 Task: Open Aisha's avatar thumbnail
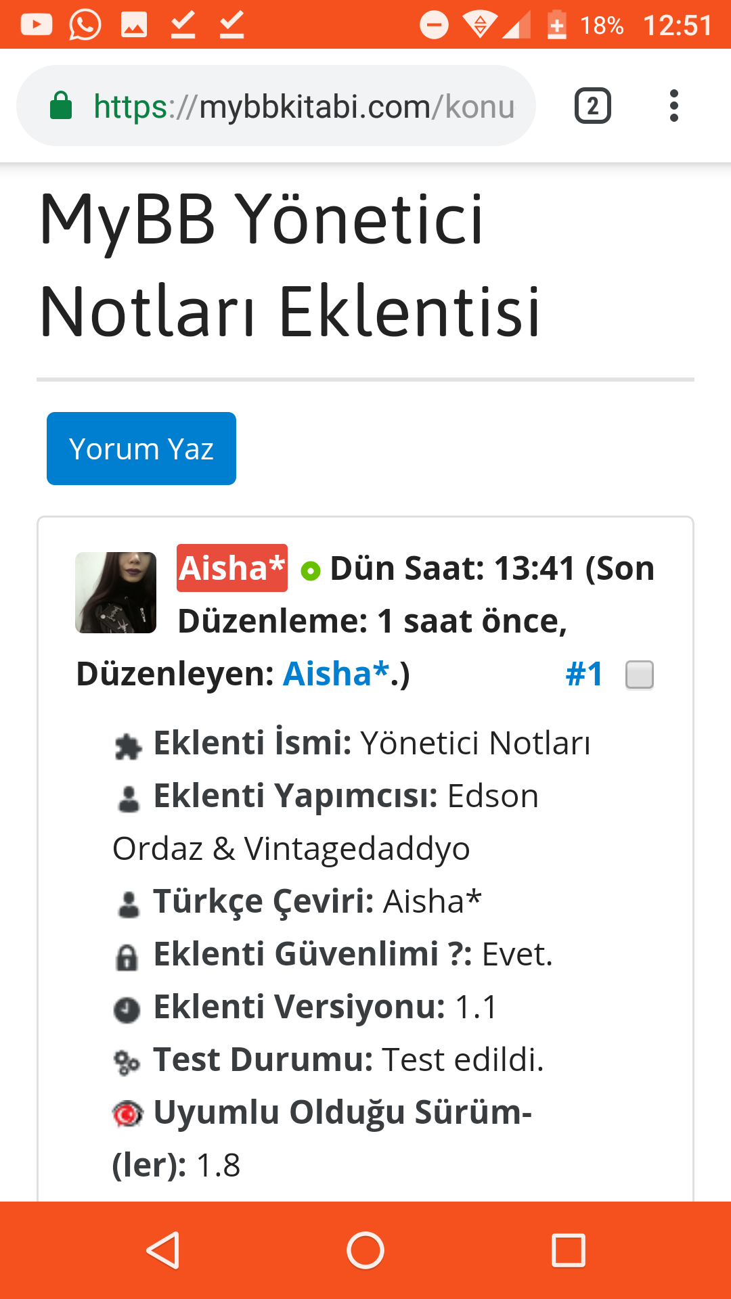[116, 593]
